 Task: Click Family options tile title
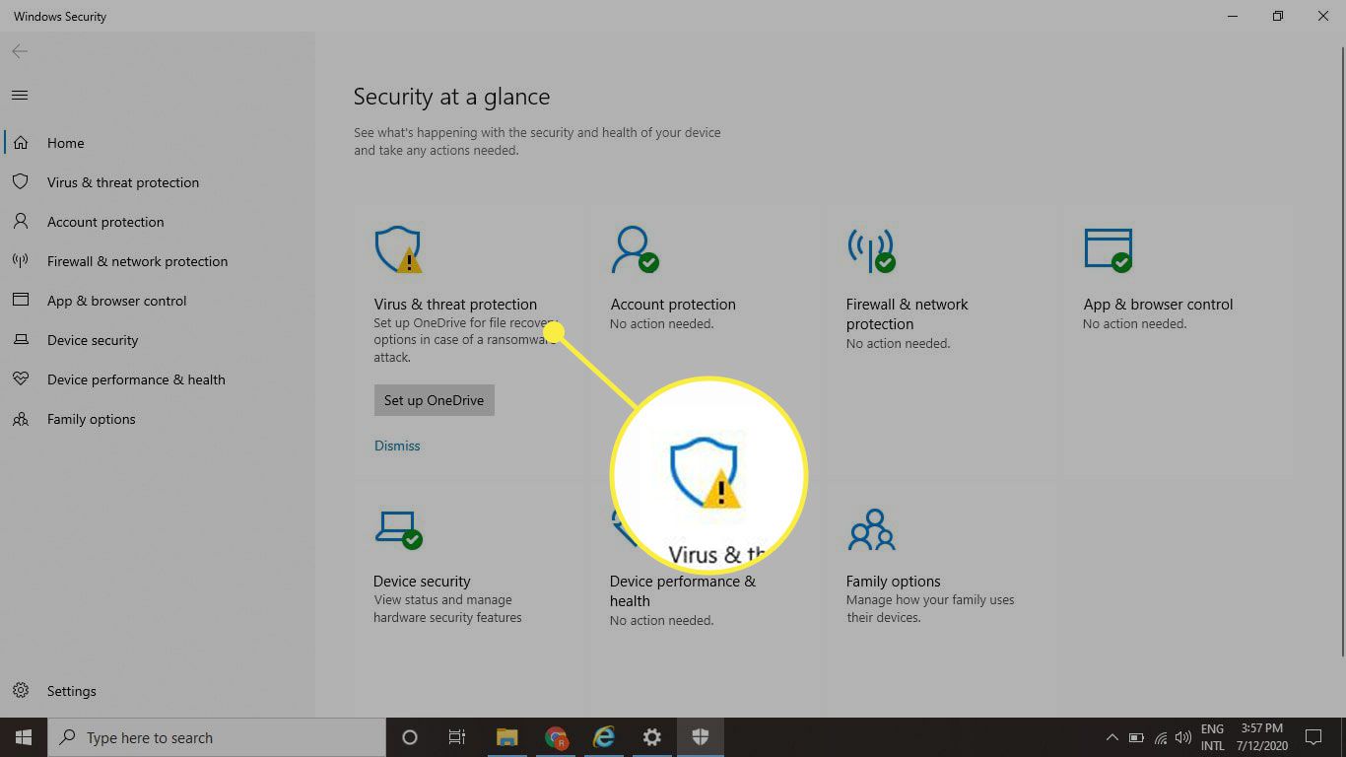(893, 582)
